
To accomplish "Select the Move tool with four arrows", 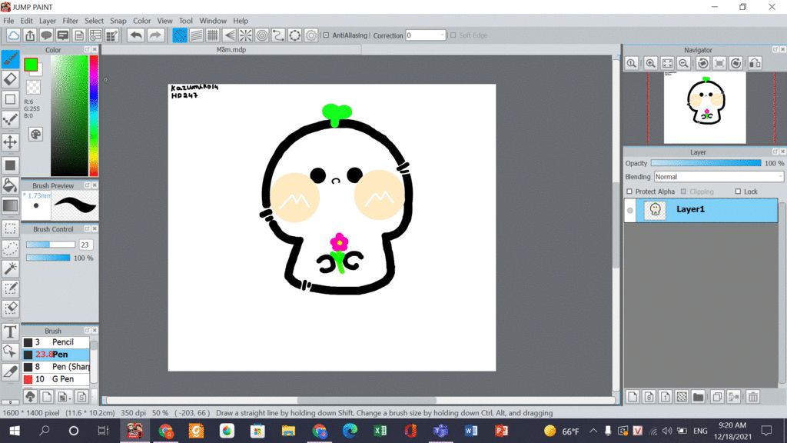I will [x=10, y=142].
